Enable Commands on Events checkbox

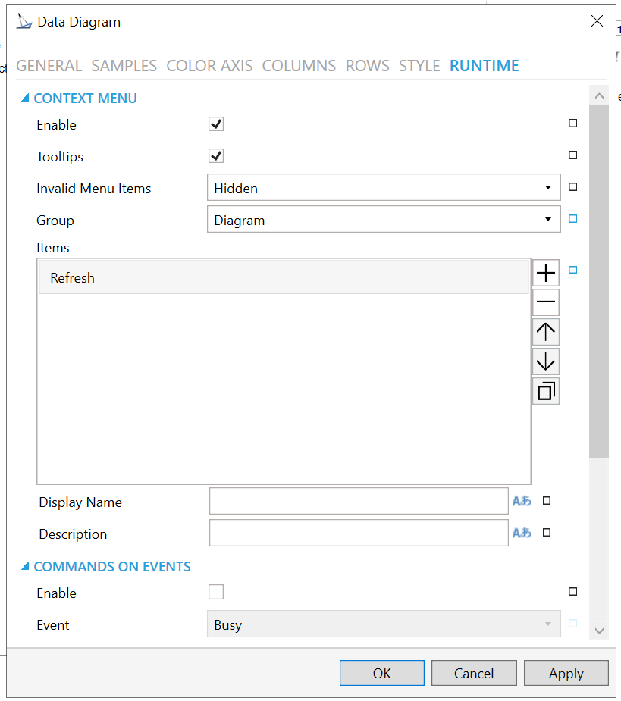tap(216, 592)
